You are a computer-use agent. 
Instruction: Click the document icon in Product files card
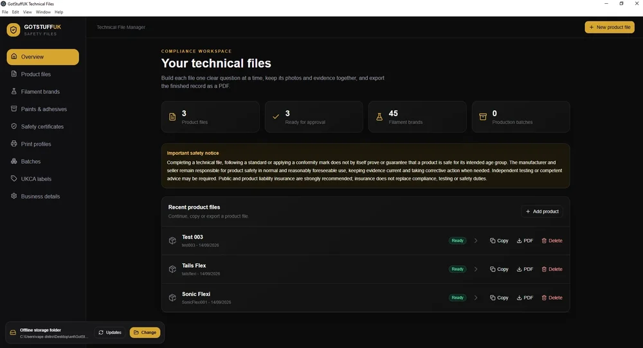click(x=172, y=117)
